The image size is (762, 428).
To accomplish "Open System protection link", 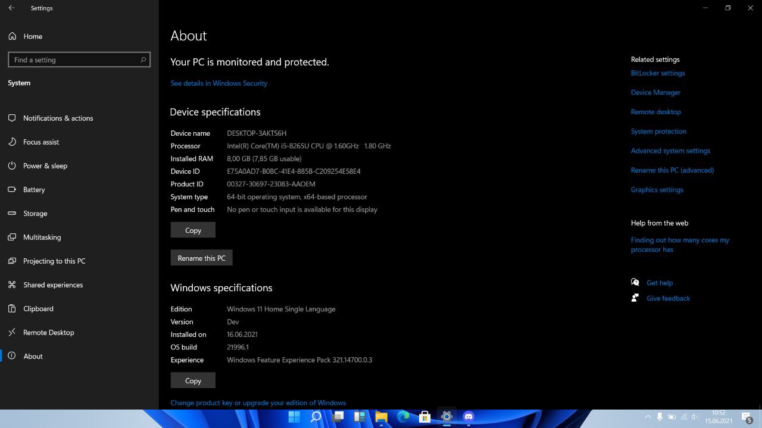I will coord(658,132).
